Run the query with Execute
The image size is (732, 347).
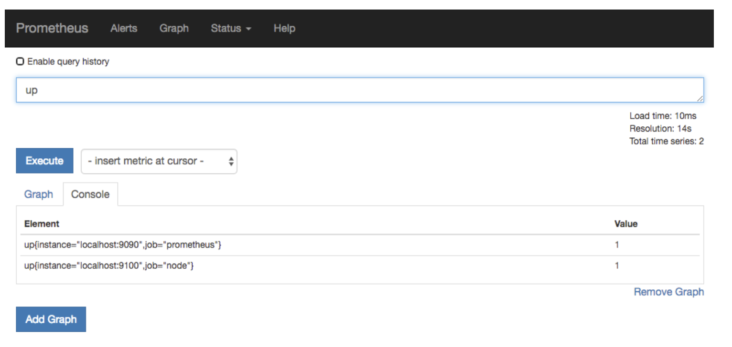pyautogui.click(x=45, y=161)
